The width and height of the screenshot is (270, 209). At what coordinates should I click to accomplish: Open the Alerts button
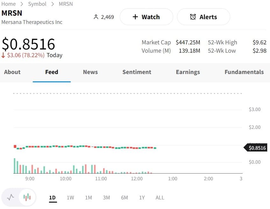pos(203,17)
